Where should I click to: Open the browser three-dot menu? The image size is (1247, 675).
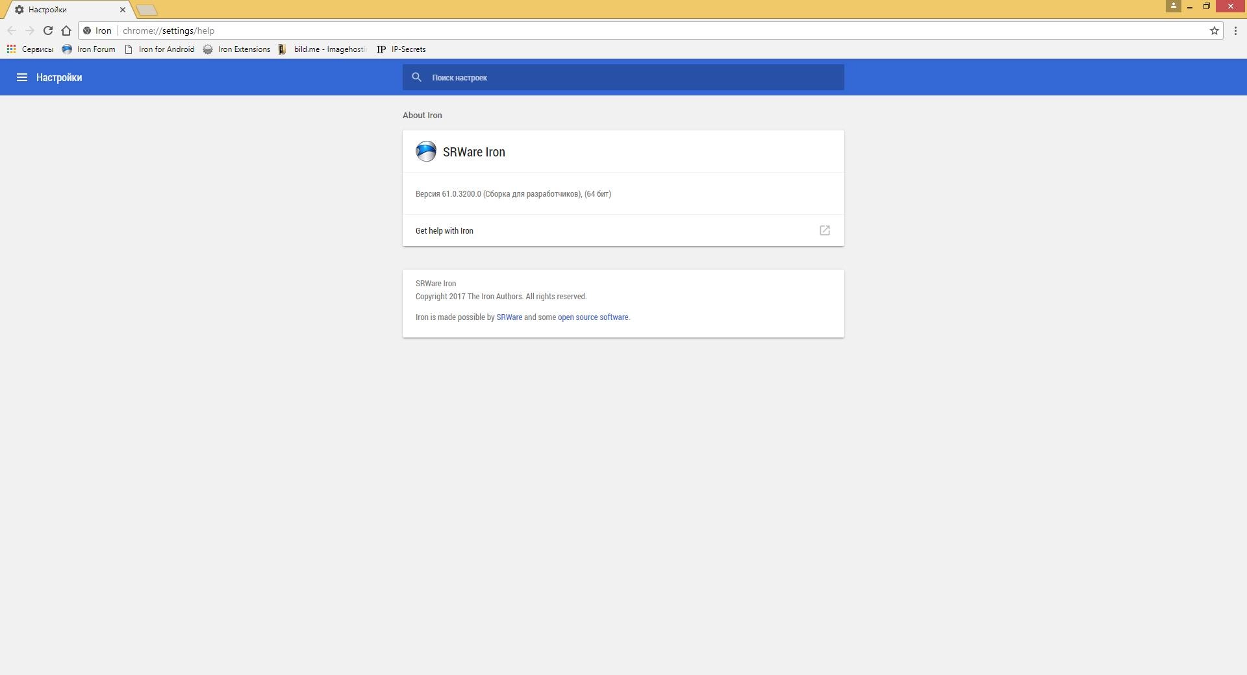(x=1235, y=31)
